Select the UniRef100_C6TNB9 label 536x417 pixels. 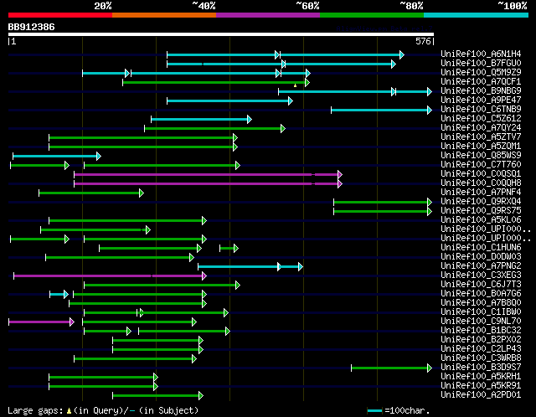(481, 110)
